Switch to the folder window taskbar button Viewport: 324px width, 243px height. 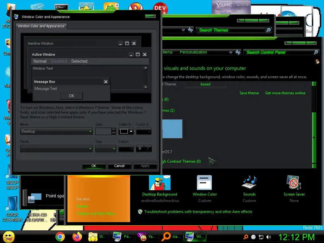tap(97, 237)
